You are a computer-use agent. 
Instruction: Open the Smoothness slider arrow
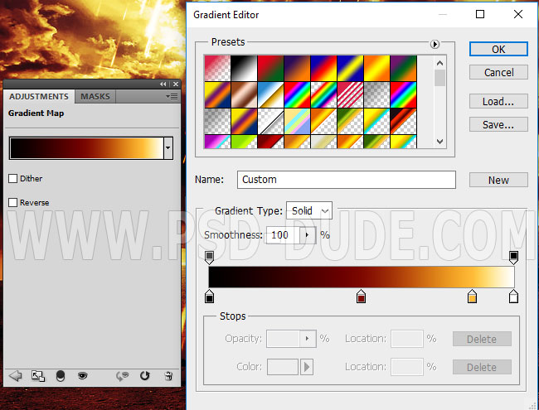coord(308,235)
